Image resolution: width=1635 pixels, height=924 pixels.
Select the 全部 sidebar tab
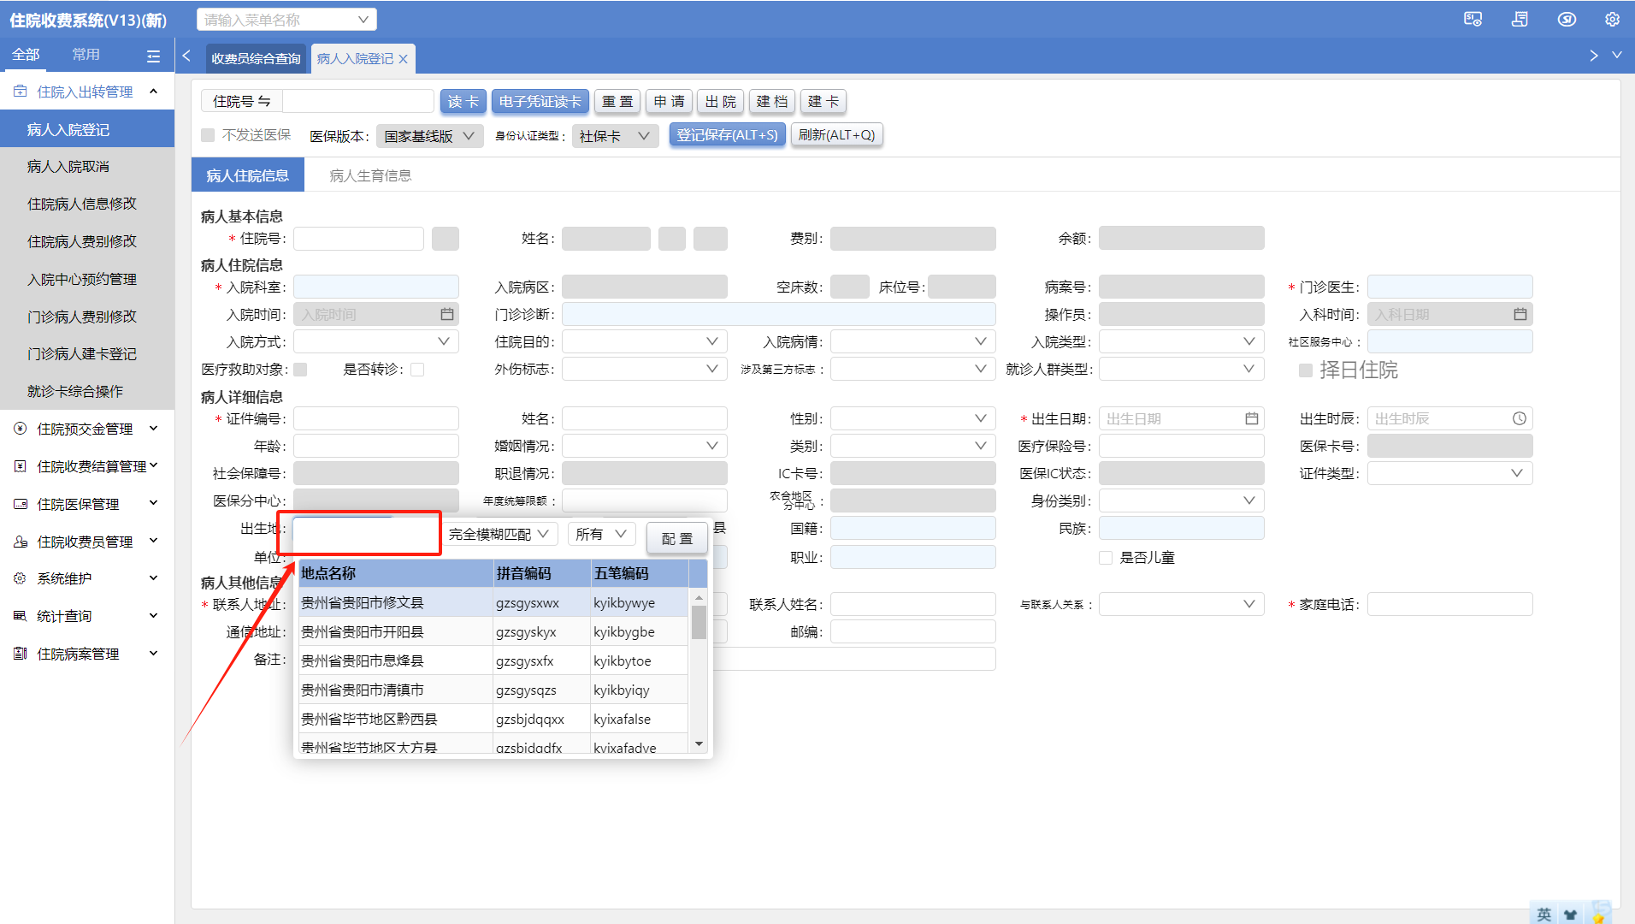tap(26, 55)
